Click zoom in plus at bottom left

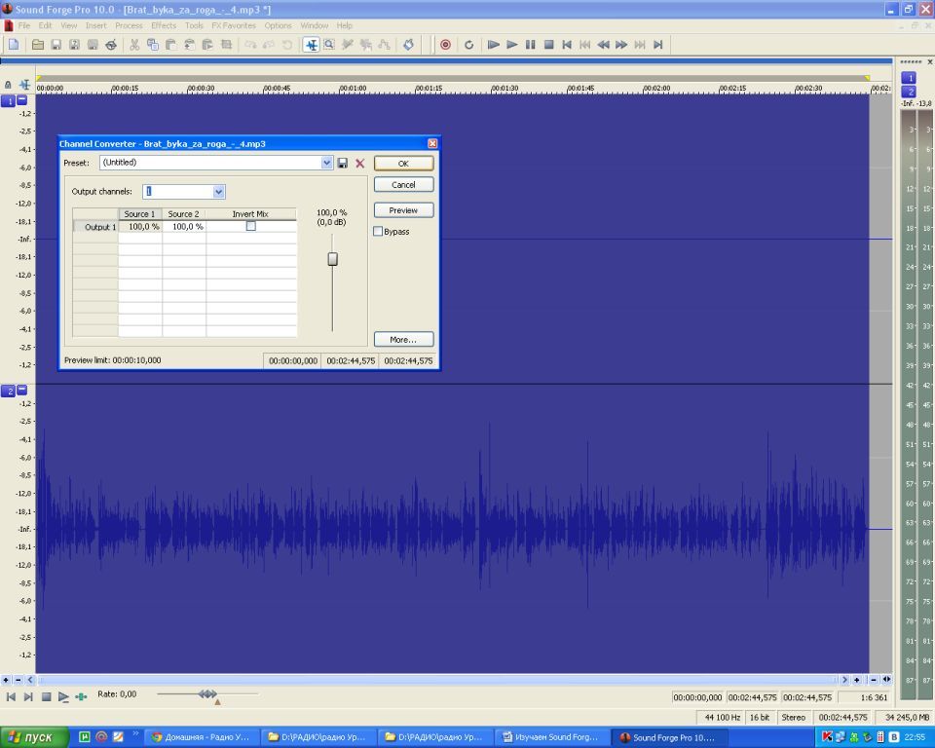[6, 680]
